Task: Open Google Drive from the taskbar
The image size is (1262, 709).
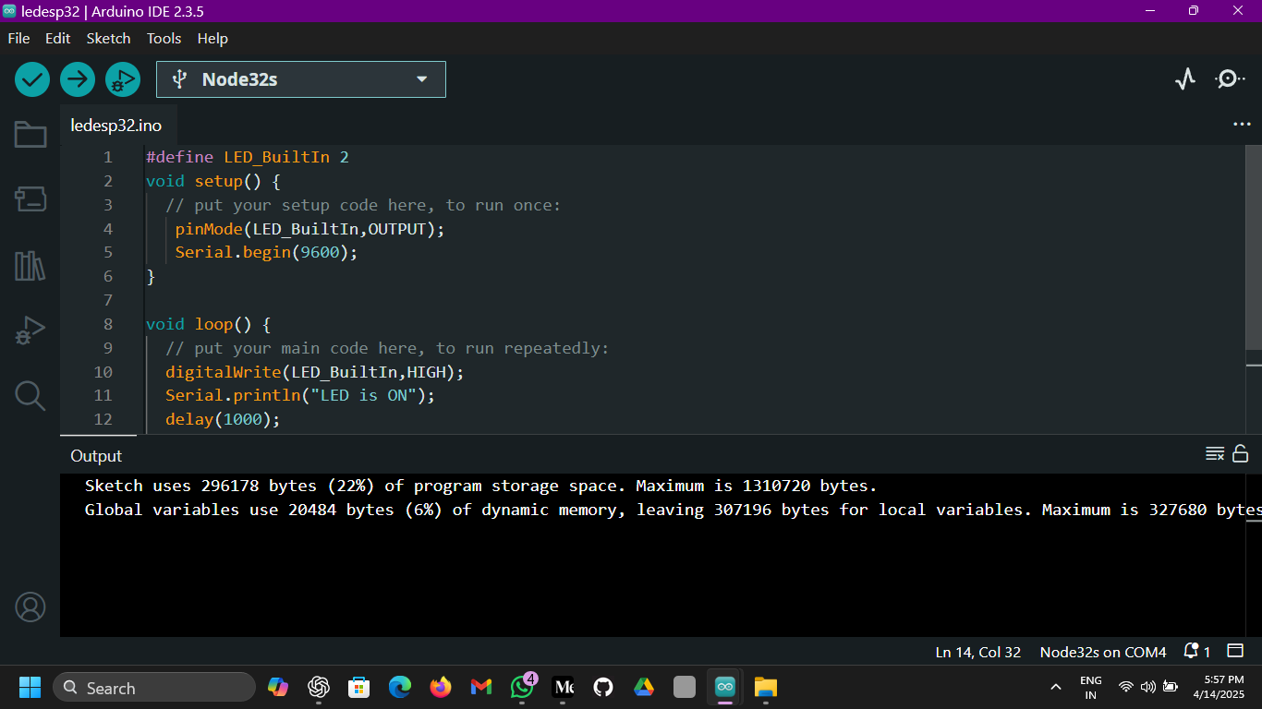Action: click(644, 687)
